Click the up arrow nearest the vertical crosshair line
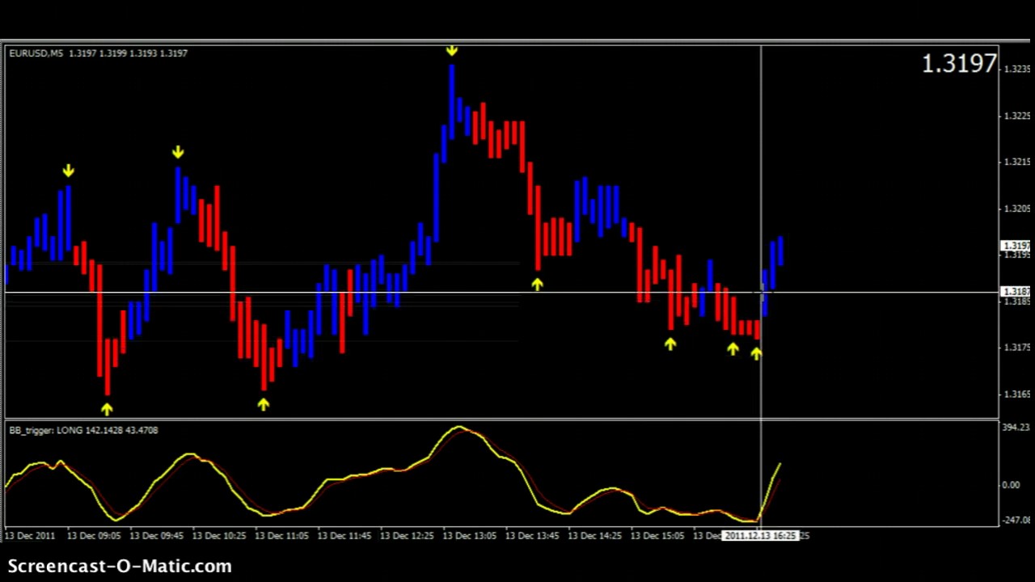 pyautogui.click(x=756, y=352)
